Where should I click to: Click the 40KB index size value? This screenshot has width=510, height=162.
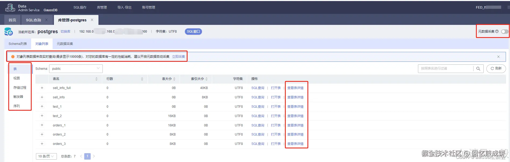(204, 88)
